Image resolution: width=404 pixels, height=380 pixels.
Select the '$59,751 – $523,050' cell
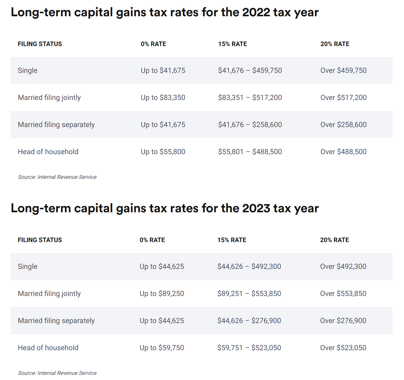(249, 348)
